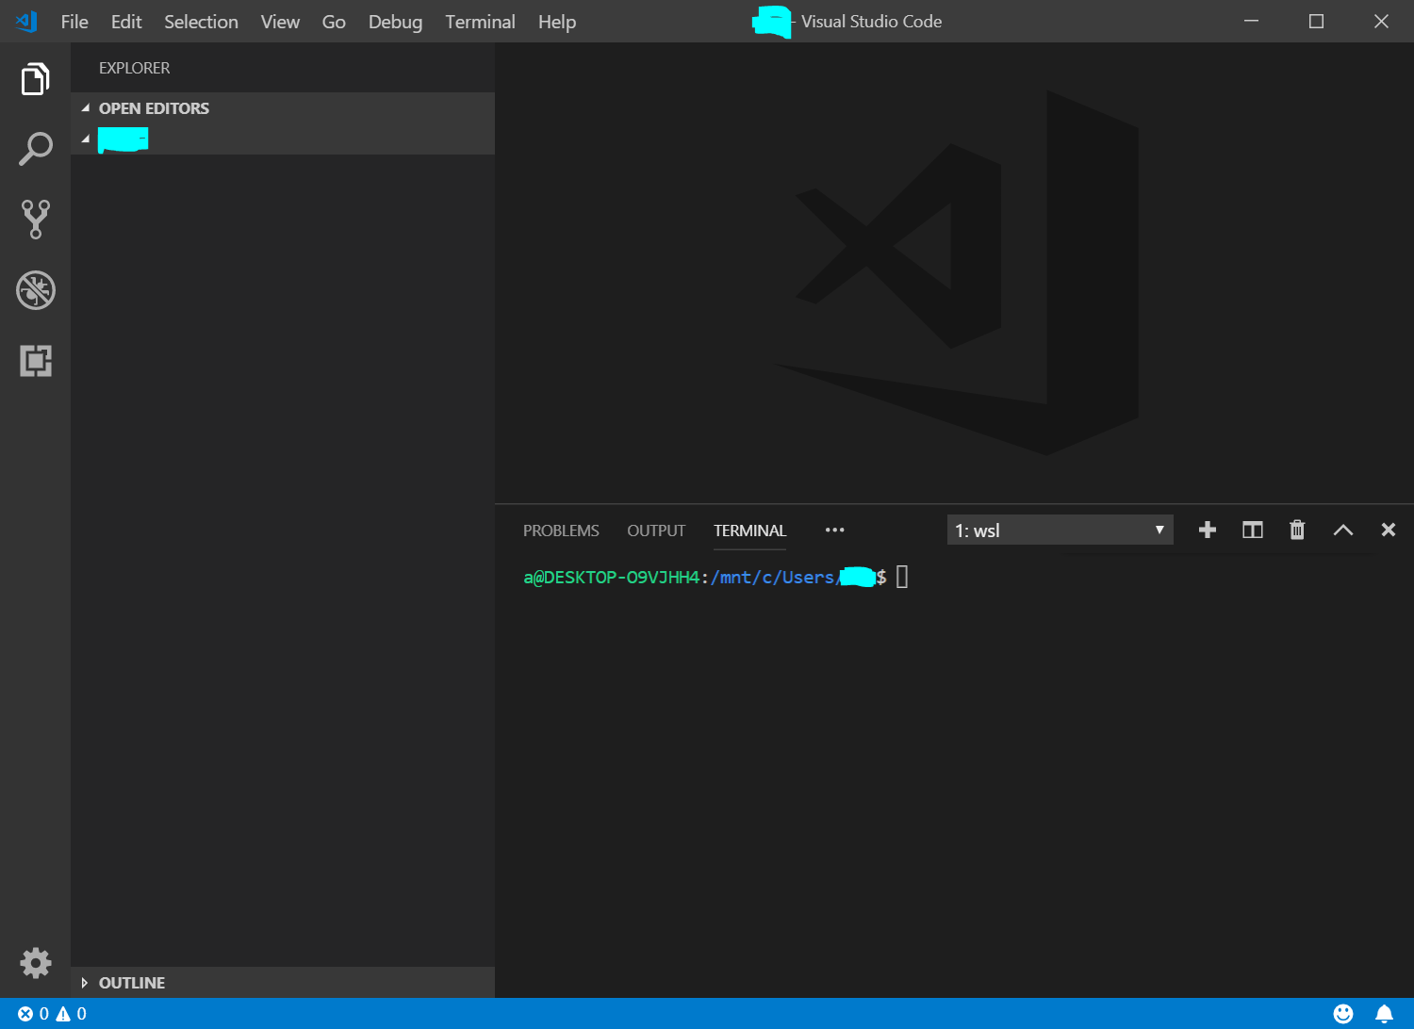The width and height of the screenshot is (1414, 1029).
Task: Switch to the PROBLEMS tab
Action: [x=561, y=531]
